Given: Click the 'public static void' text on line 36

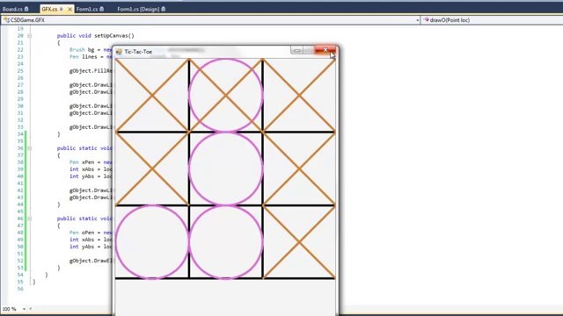Looking at the screenshot, I should 84,148.
